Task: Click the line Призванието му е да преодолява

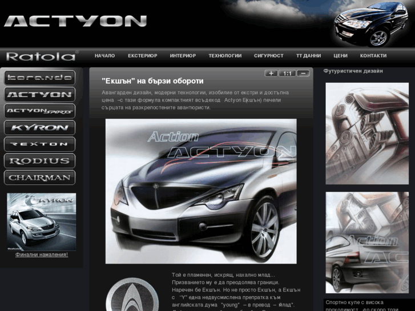Action: [x=225, y=282]
